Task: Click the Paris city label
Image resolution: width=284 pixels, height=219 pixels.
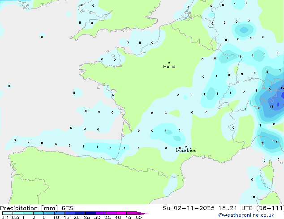Action: [169, 66]
